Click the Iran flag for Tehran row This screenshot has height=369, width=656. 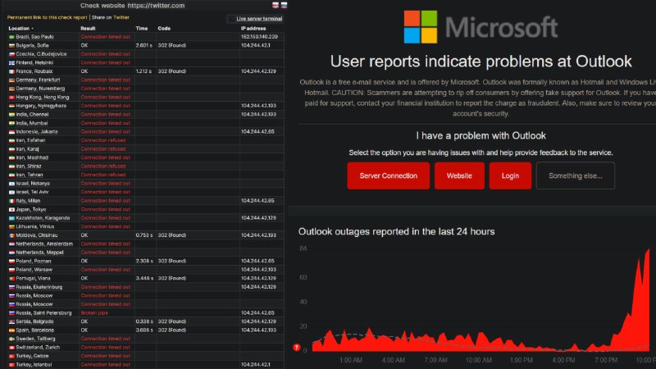pyautogui.click(x=11, y=175)
